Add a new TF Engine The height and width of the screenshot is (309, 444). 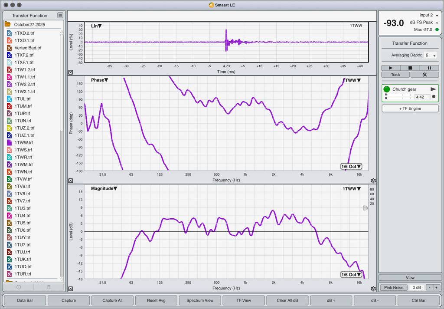[410, 108]
